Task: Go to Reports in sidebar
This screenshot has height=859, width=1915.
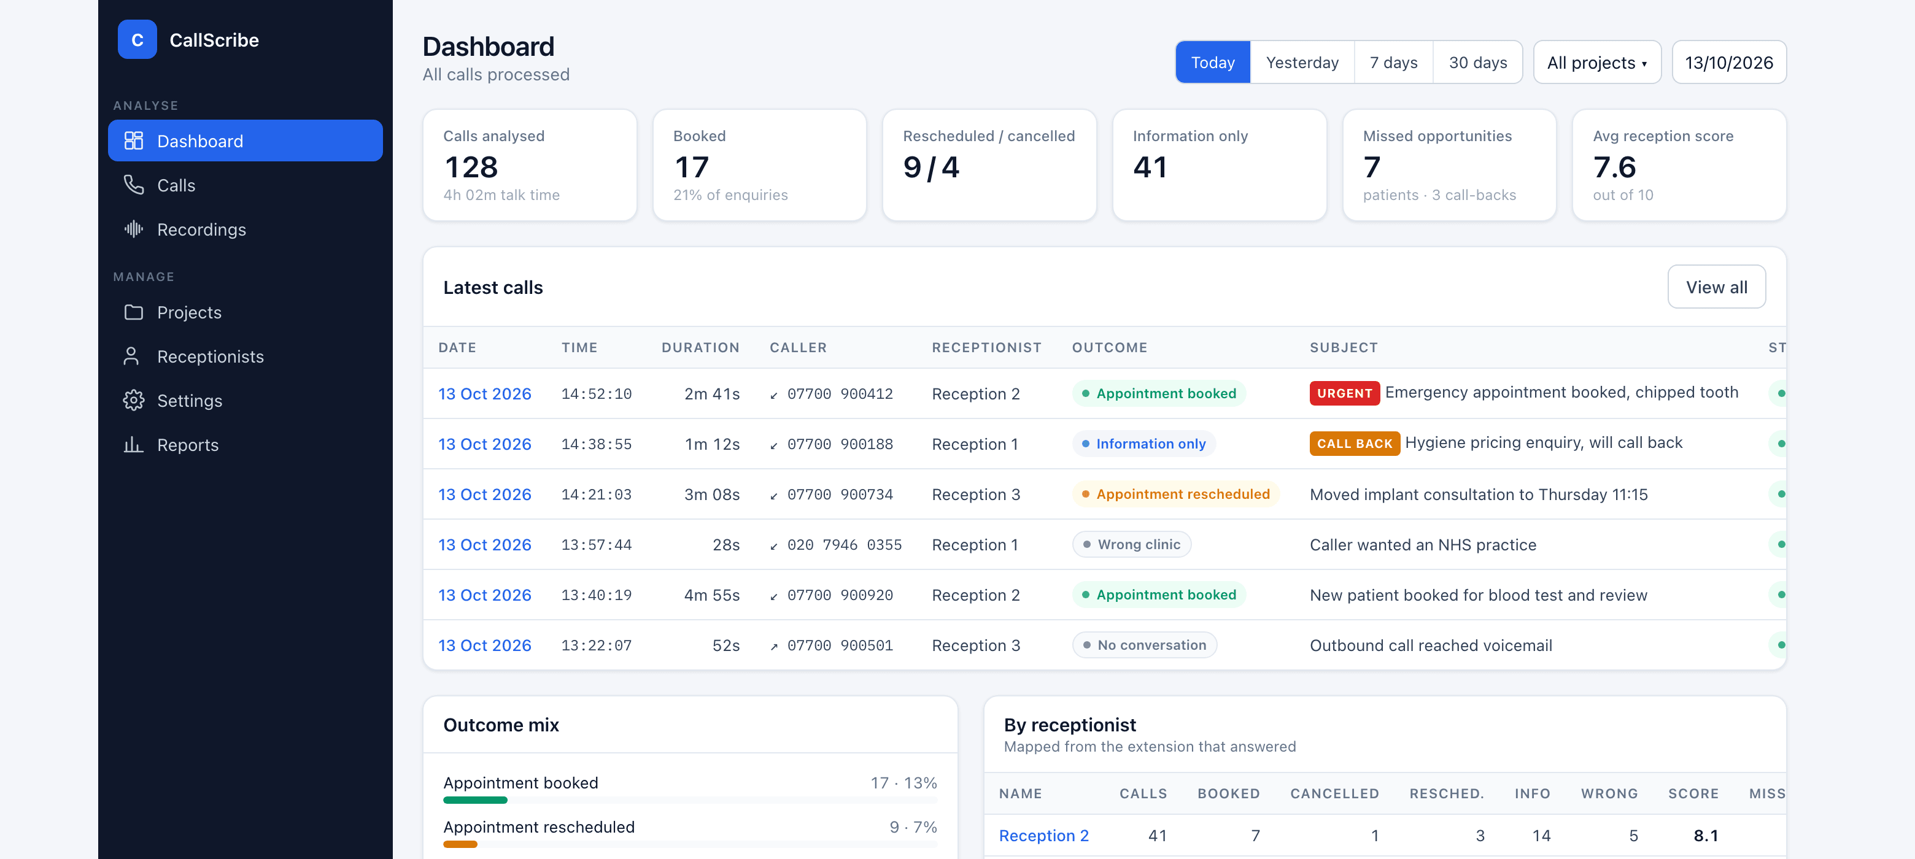Action: pyautogui.click(x=246, y=444)
